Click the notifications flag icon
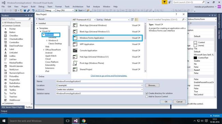The image size is (222, 124). click(x=164, y=2)
